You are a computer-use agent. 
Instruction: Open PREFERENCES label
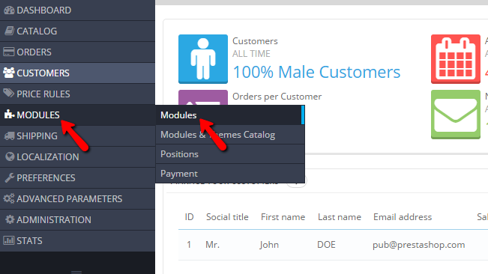46,177
